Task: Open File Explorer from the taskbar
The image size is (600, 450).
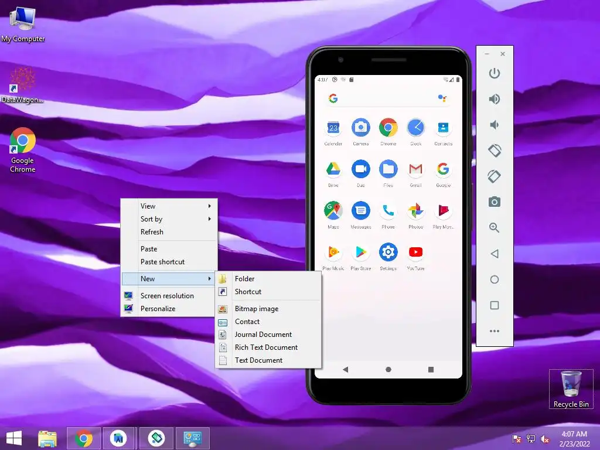Action: tap(47, 438)
